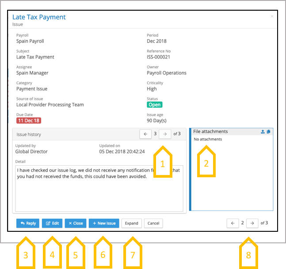The width and height of the screenshot is (286, 269).
Task: Click the green Open status badge
Action: coord(154,105)
